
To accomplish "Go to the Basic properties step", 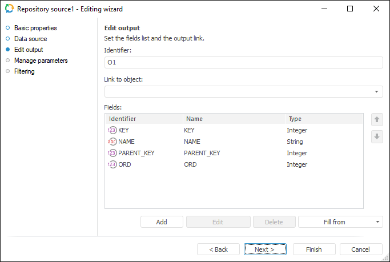I will click(35, 28).
